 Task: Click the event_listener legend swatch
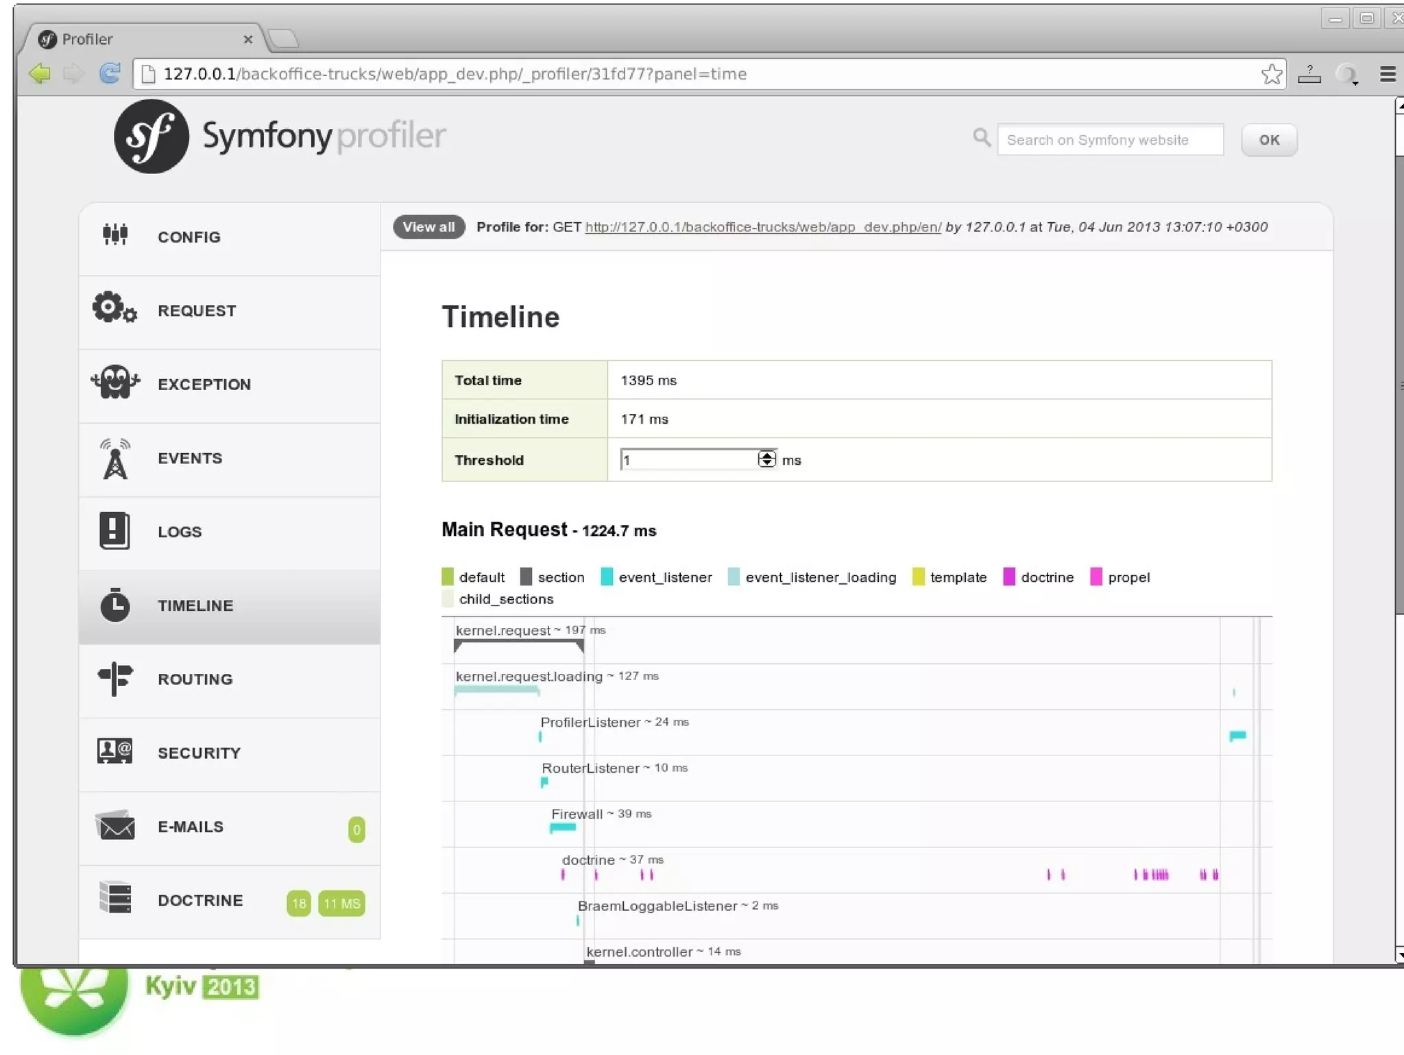(x=607, y=577)
